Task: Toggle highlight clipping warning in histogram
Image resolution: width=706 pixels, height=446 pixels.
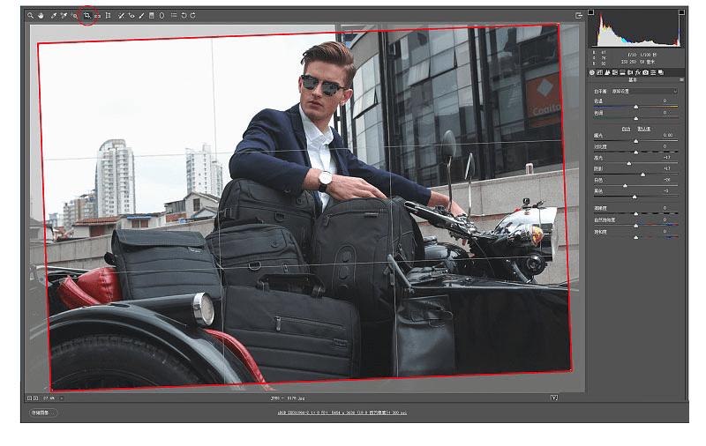Action: pos(681,12)
